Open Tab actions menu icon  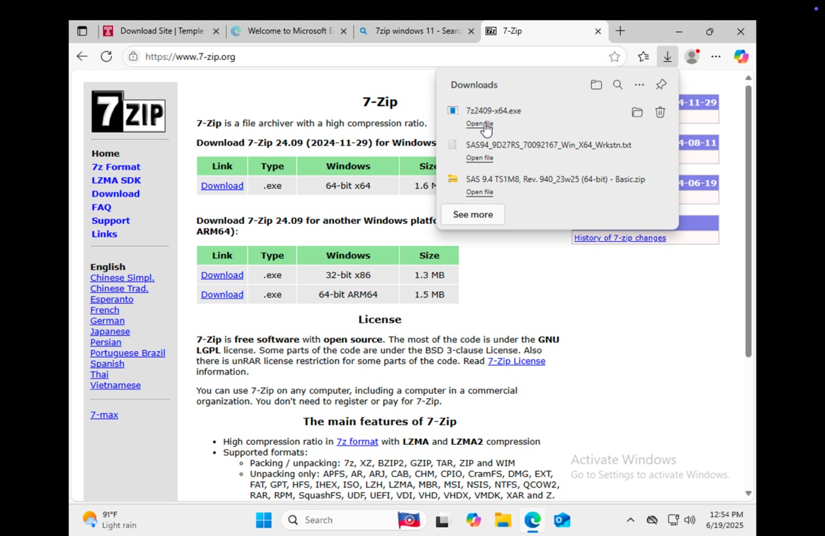pos(82,31)
